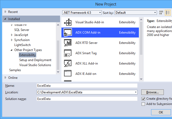Click the Browse... button
The width and height of the screenshot is (172, 119).
click(x=152, y=92)
